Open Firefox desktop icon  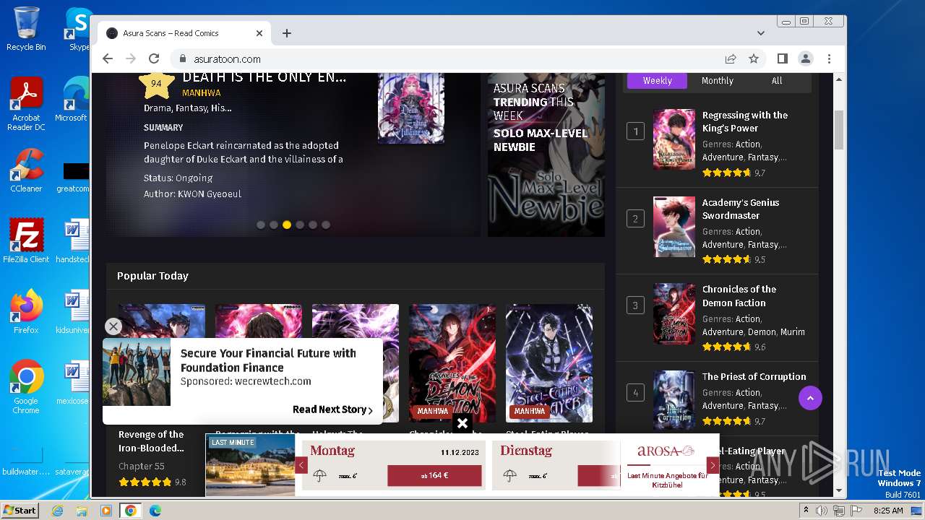(26, 312)
